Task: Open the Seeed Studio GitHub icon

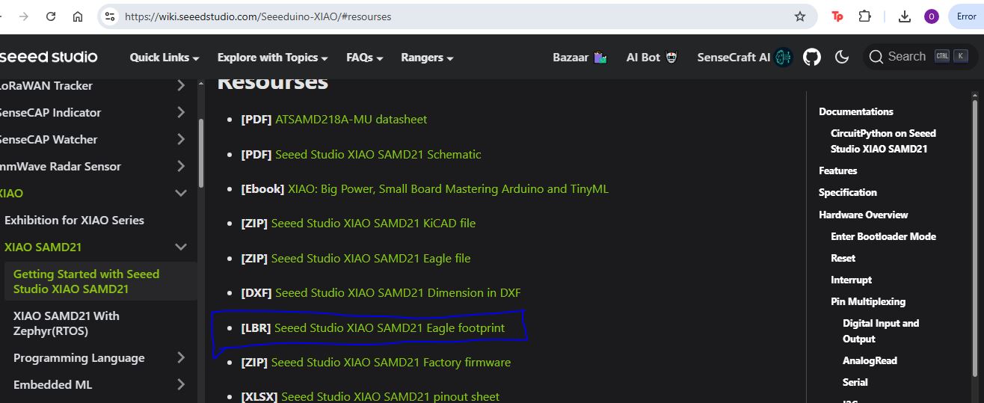Action: click(812, 57)
